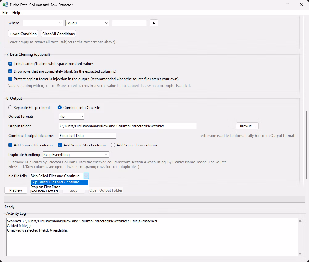Click Activity Log scroll down arrow

pos(300,254)
